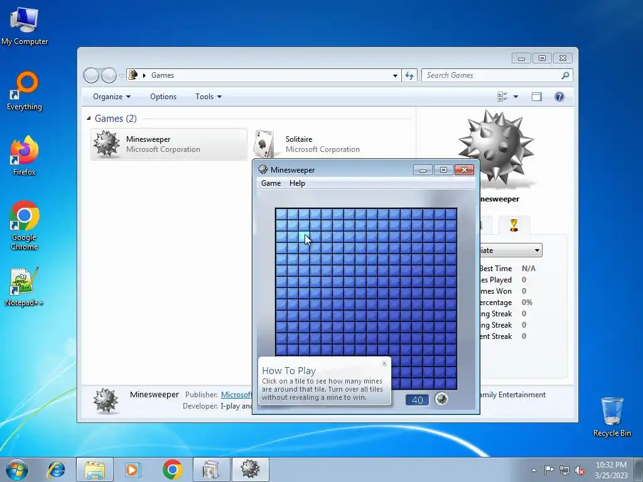
Task: Open Windows Media Player from taskbar
Action: click(x=132, y=469)
